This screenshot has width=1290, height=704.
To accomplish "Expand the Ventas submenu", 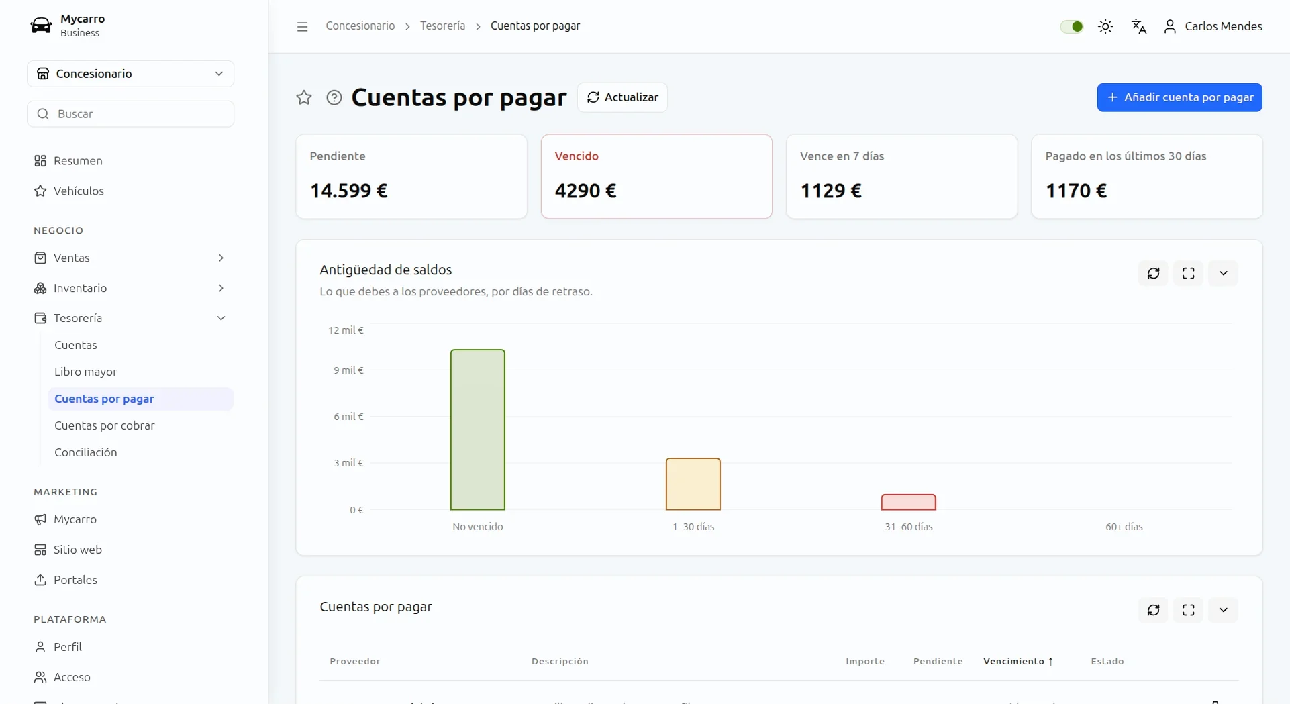I will click(130, 258).
